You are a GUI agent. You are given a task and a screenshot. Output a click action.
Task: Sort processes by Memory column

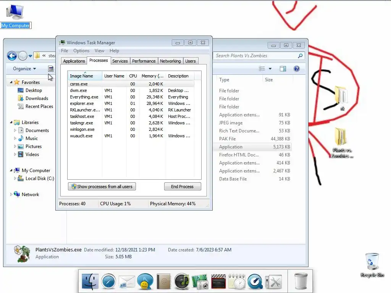click(152, 76)
